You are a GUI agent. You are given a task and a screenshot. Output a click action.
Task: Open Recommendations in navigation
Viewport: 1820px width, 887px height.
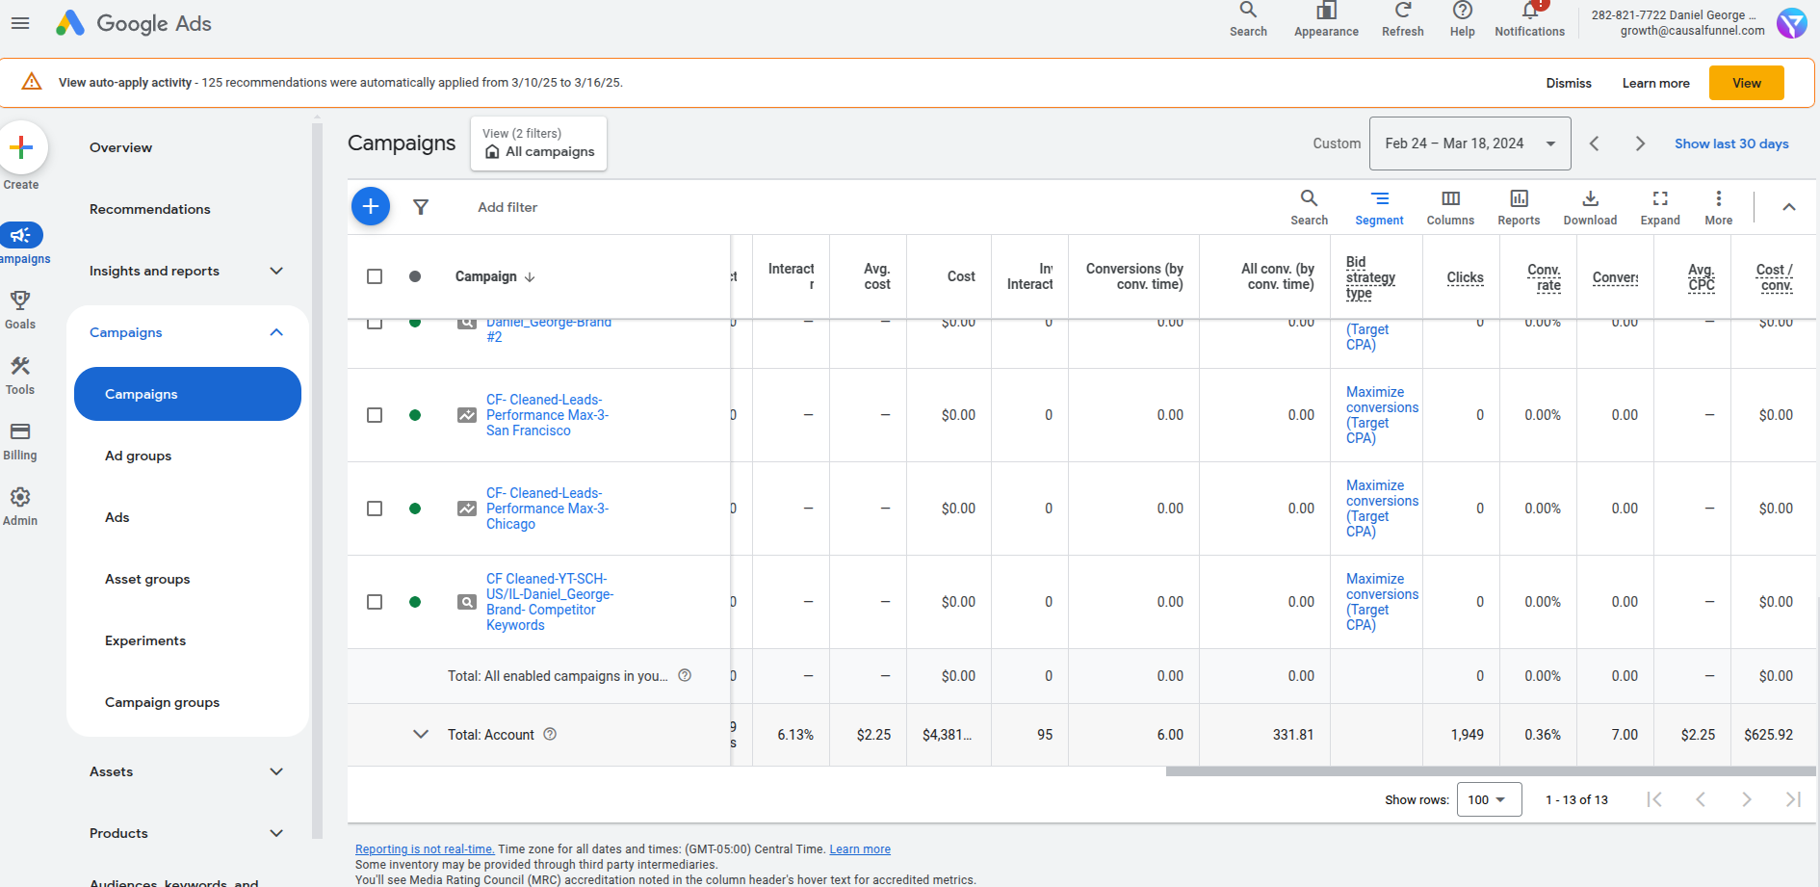coord(149,209)
